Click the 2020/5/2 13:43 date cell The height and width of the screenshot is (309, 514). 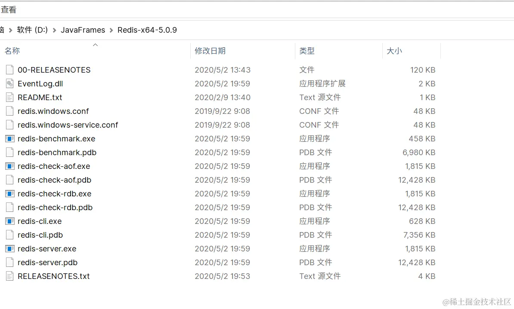223,70
